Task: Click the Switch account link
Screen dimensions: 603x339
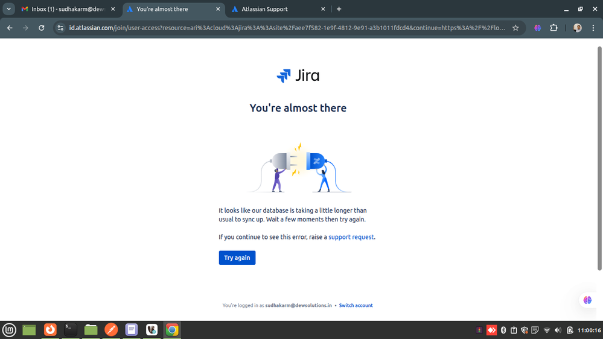Action: [x=356, y=305]
